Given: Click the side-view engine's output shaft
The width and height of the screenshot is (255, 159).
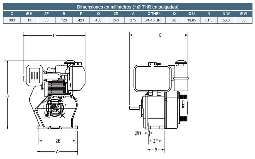Looking at the screenshot, I should pos(135,108).
